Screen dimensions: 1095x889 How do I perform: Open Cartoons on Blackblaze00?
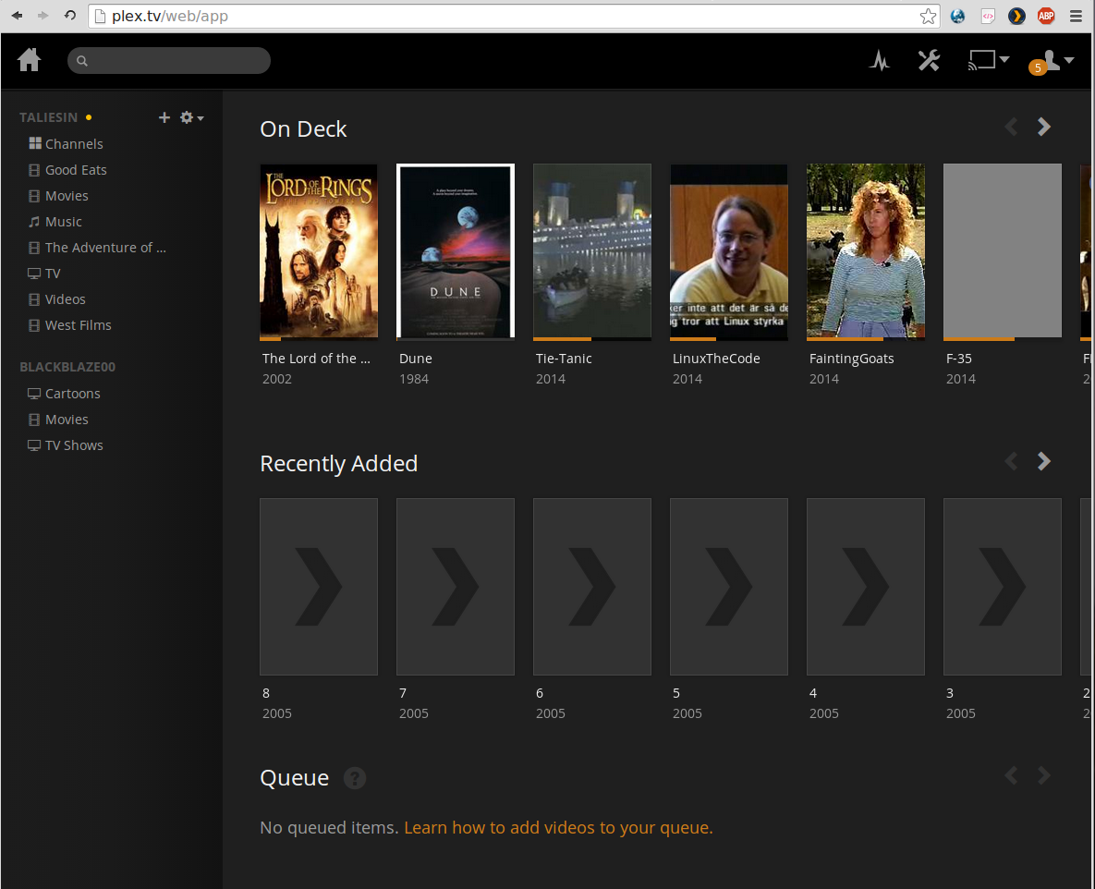(x=64, y=393)
